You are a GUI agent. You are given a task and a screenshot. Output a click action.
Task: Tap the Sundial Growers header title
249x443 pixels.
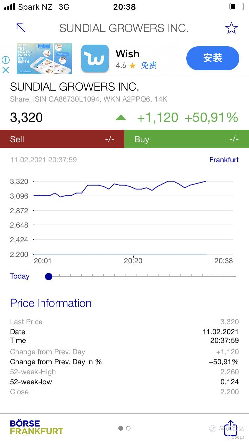pos(124,28)
